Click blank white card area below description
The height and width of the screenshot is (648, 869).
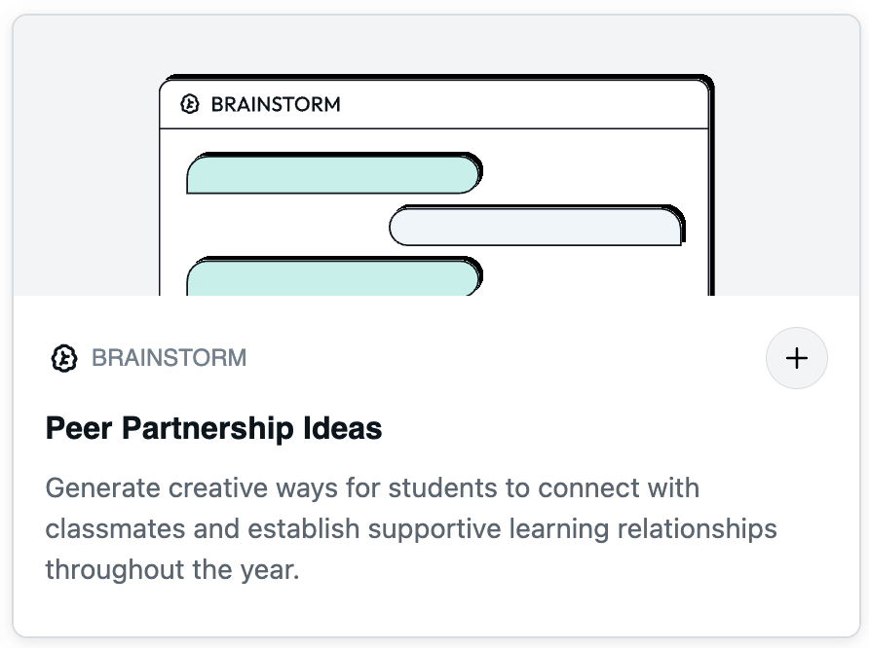pos(436,611)
